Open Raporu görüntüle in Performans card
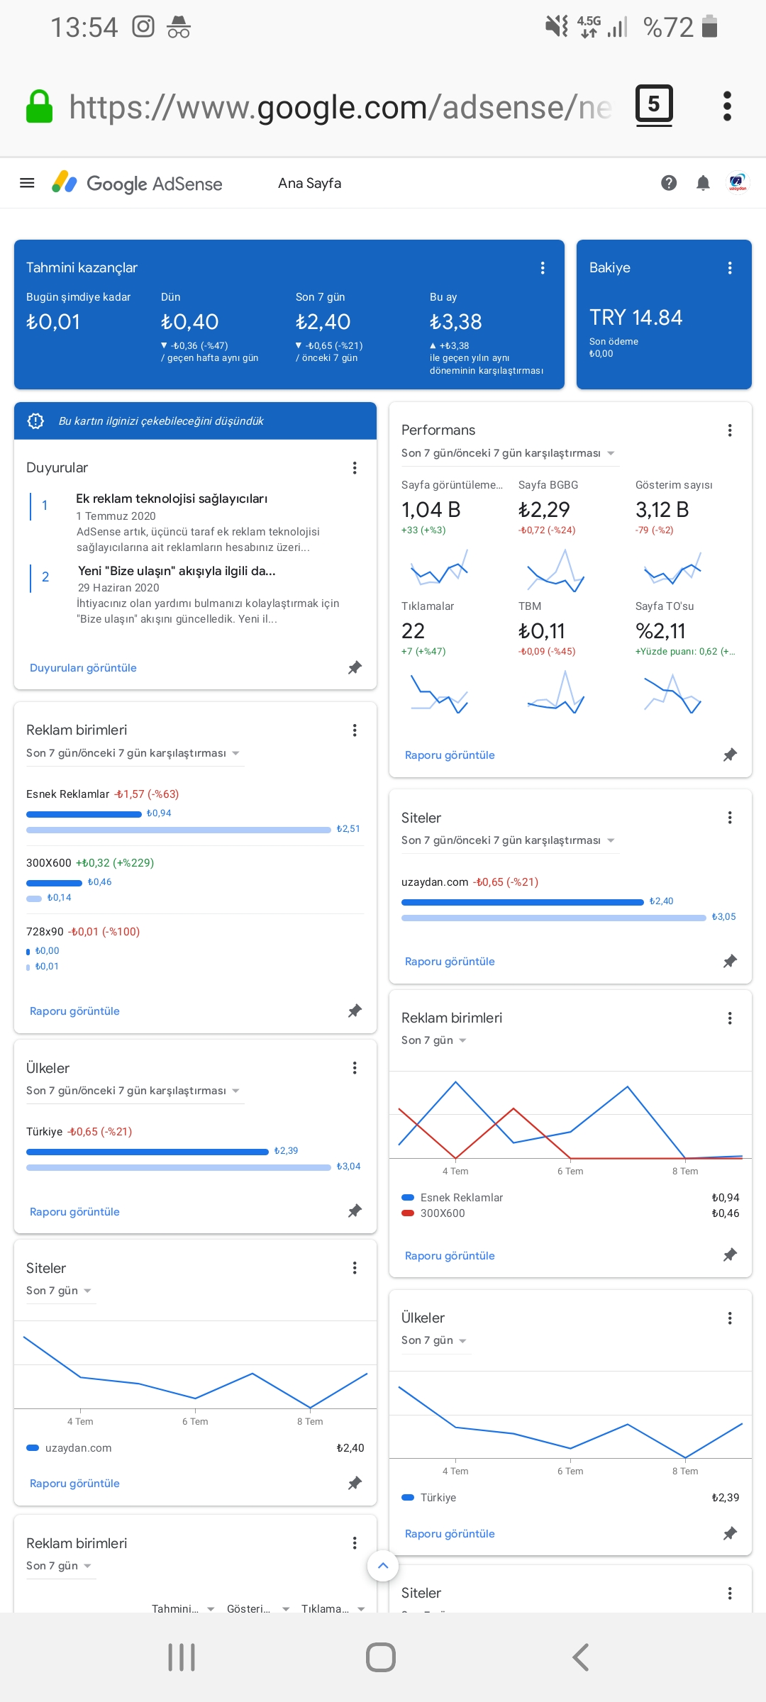This screenshot has height=1702, width=766. pos(450,755)
